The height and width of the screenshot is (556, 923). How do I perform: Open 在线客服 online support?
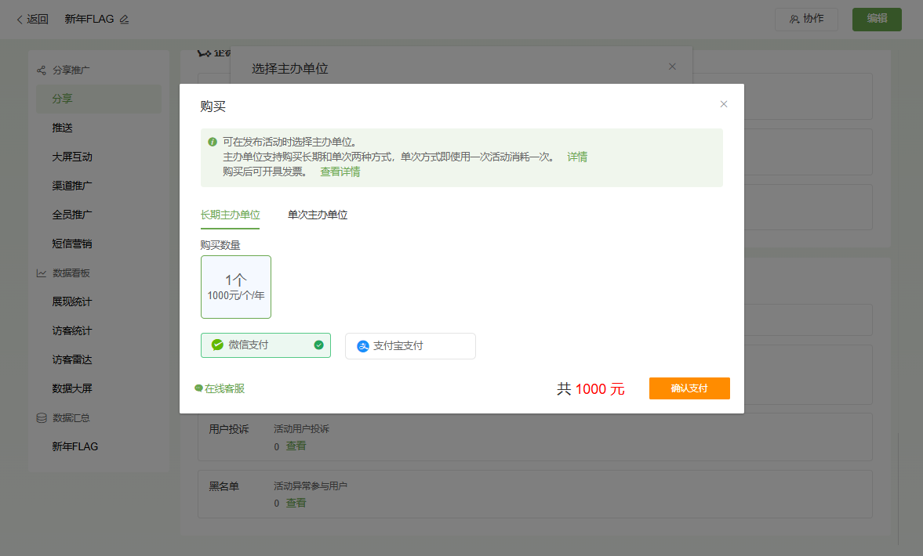point(220,388)
